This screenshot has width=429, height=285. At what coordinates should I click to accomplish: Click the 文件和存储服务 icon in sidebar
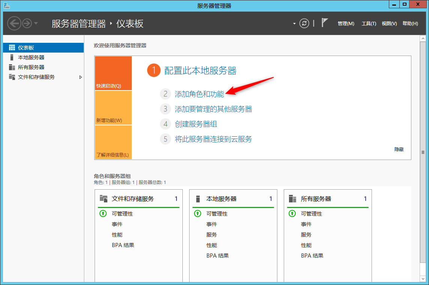pos(12,77)
